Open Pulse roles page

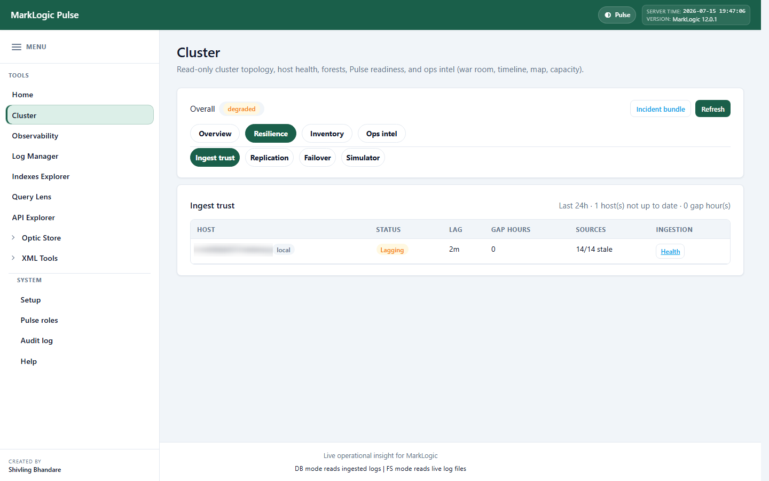[x=39, y=320]
